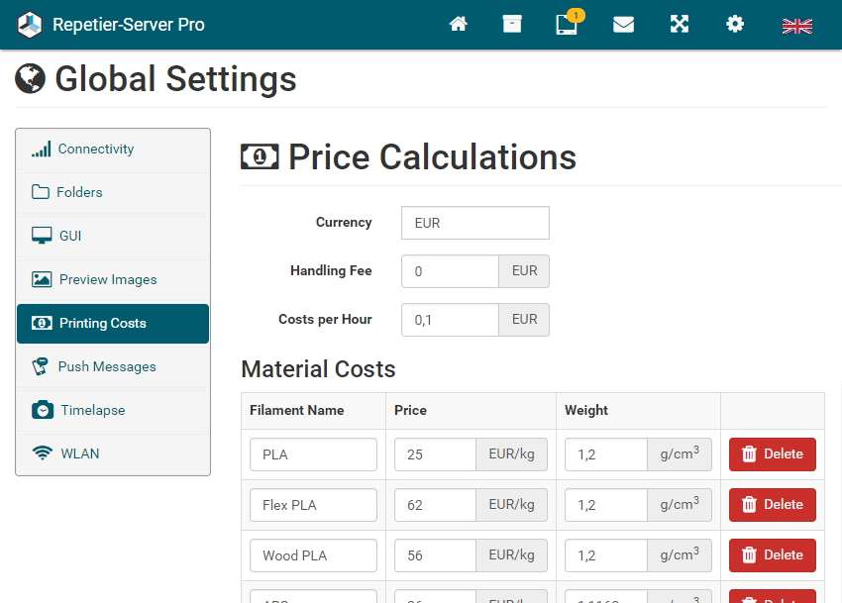The image size is (842, 603).
Task: Click the EUR addon beside Costs per Hour
Action: 524,320
